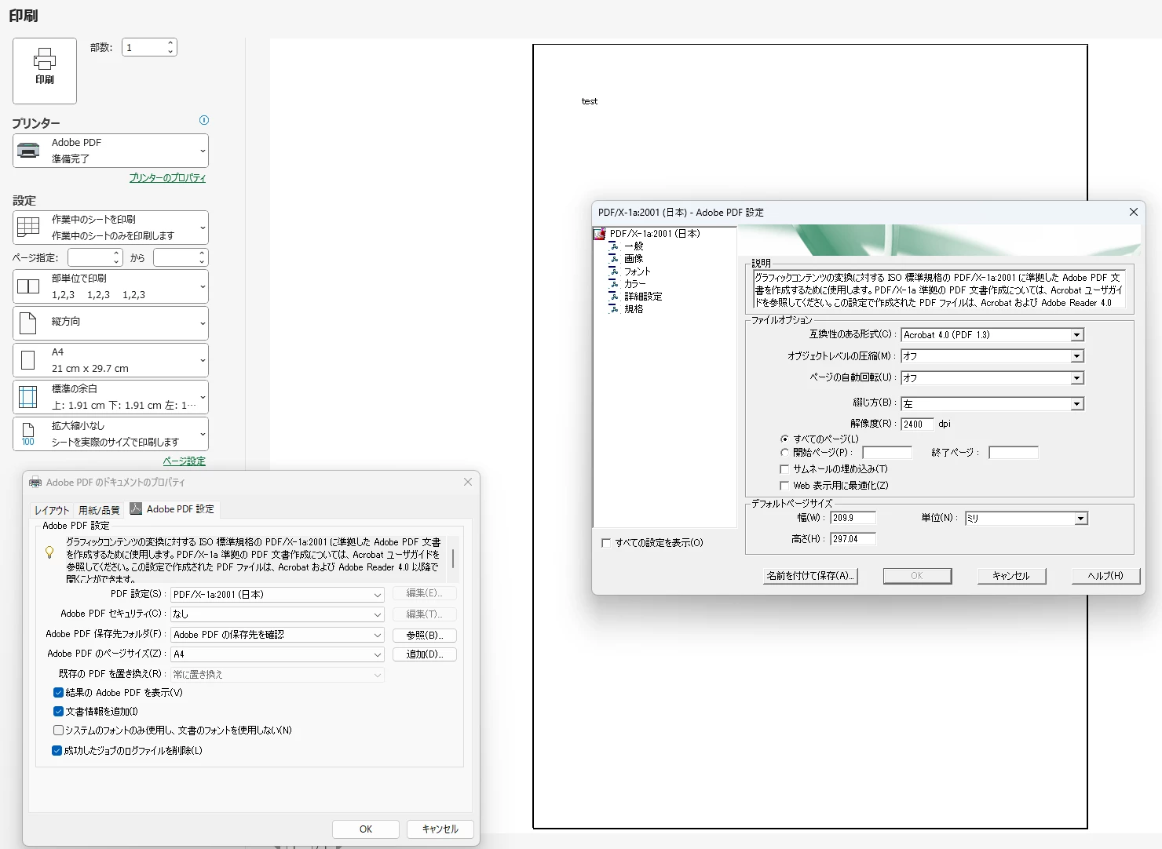
Task: Click the printer icon in the 印刷 button
Action: pyautogui.click(x=45, y=59)
